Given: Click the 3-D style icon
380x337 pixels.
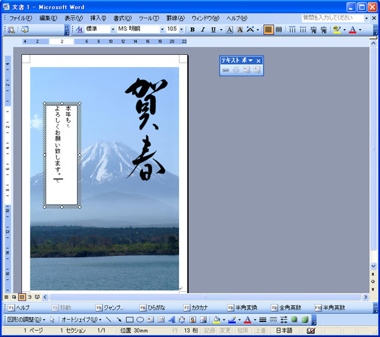Looking at the screenshot, I should [305, 319].
